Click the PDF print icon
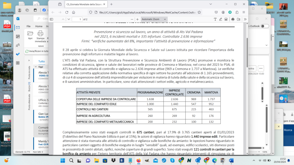The height and width of the screenshot is (165, 294). pos(233,19)
